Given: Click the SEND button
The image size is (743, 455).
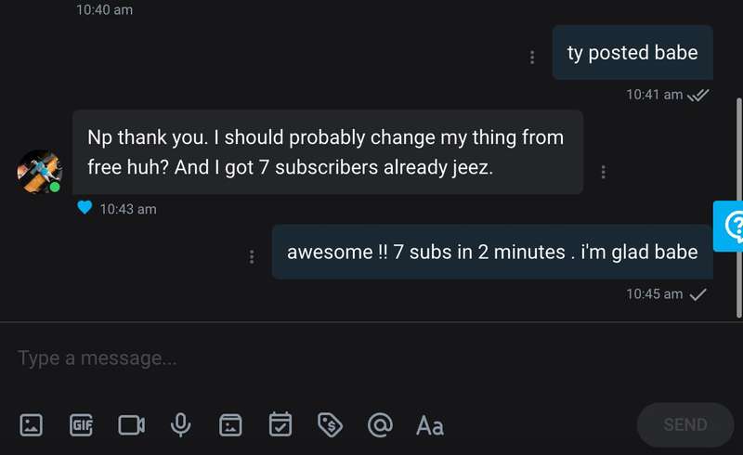Looking at the screenshot, I should pos(685,424).
